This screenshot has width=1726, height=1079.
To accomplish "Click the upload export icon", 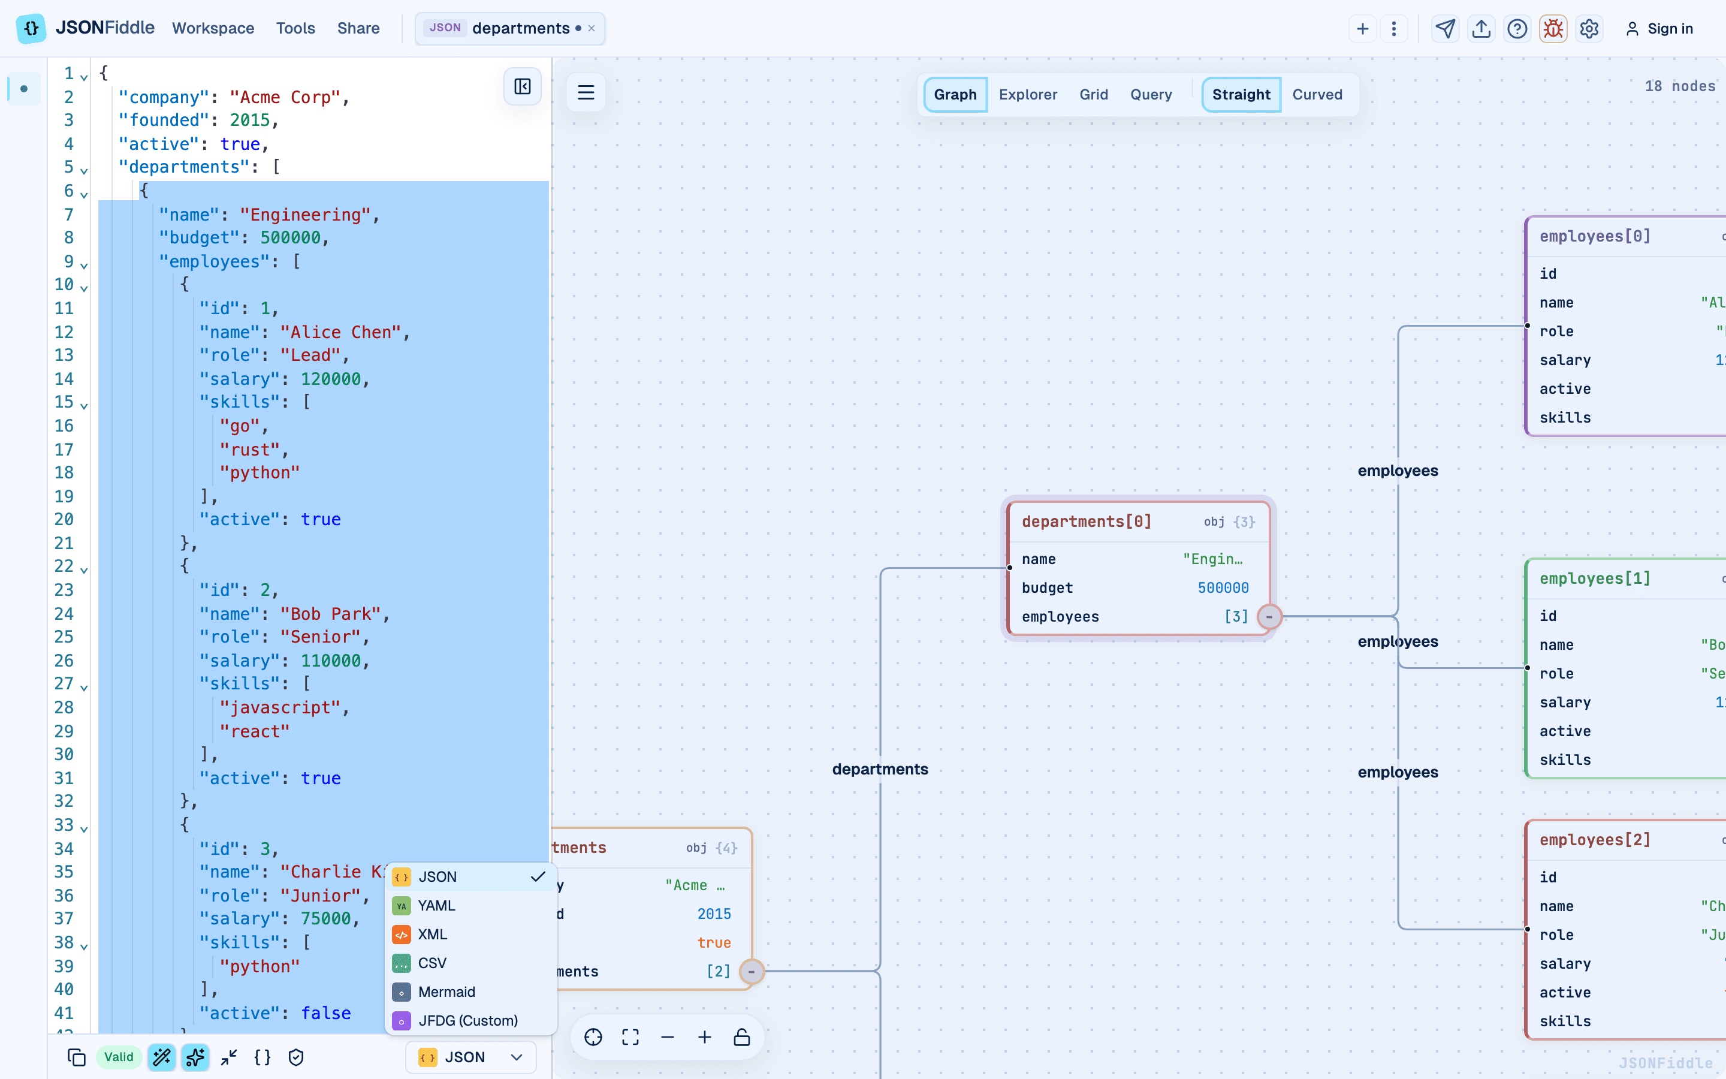I will click(1481, 29).
